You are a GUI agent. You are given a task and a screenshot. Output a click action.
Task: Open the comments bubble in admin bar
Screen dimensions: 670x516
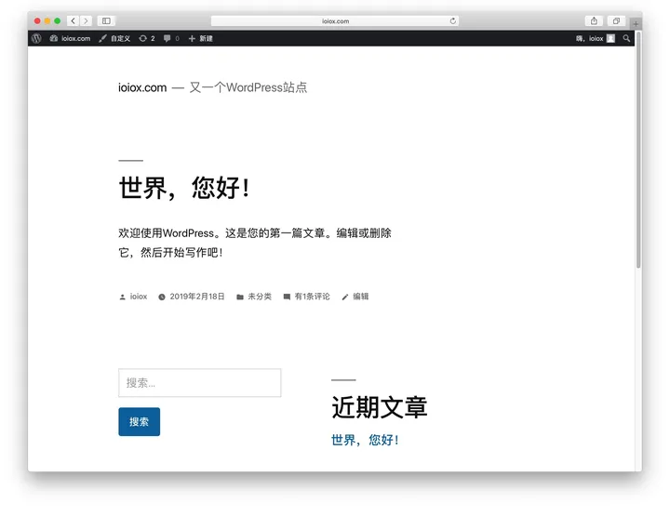tap(171, 38)
